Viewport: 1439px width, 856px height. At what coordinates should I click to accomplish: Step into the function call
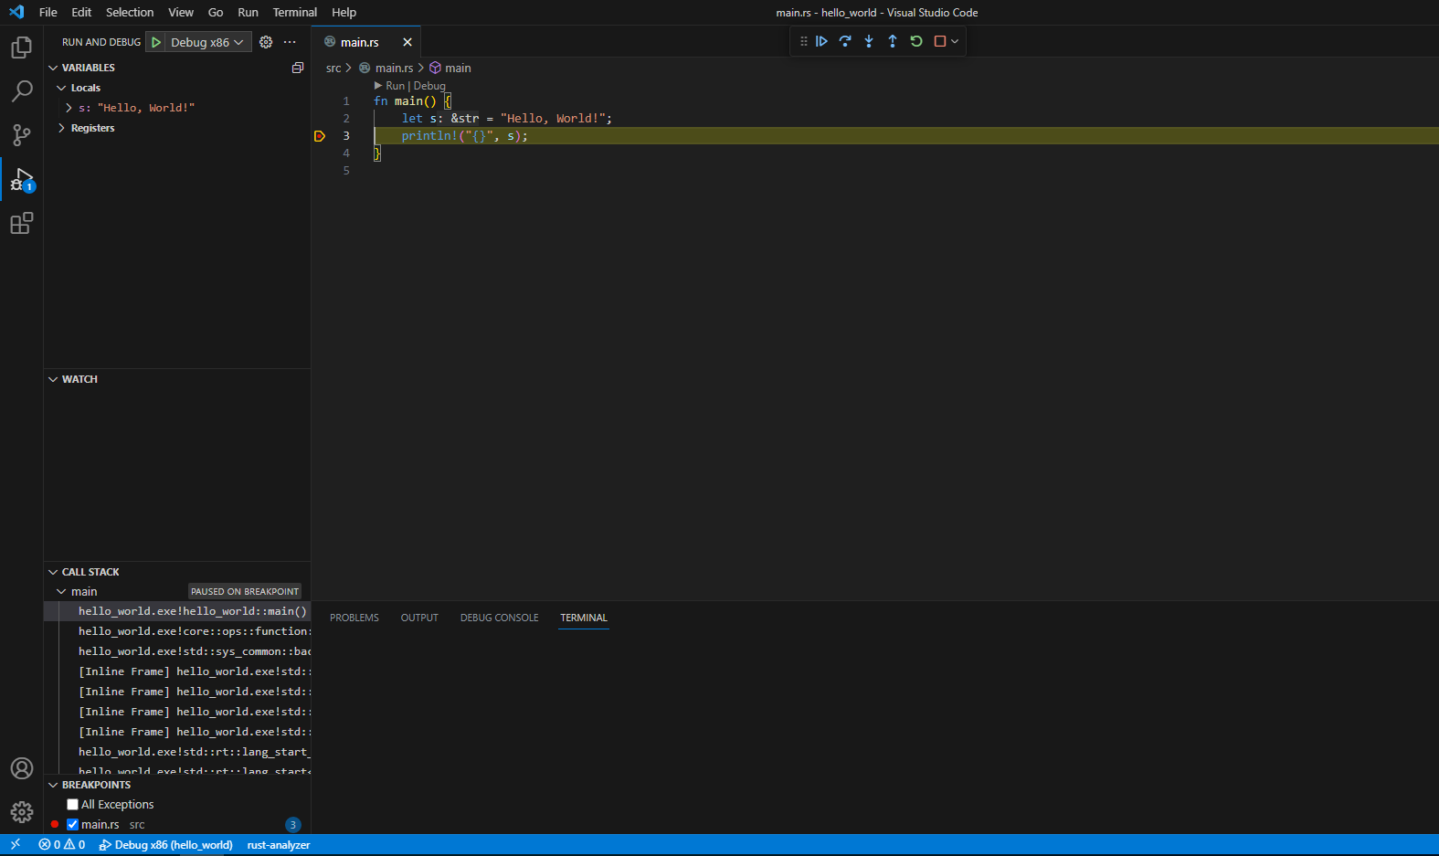(x=869, y=41)
